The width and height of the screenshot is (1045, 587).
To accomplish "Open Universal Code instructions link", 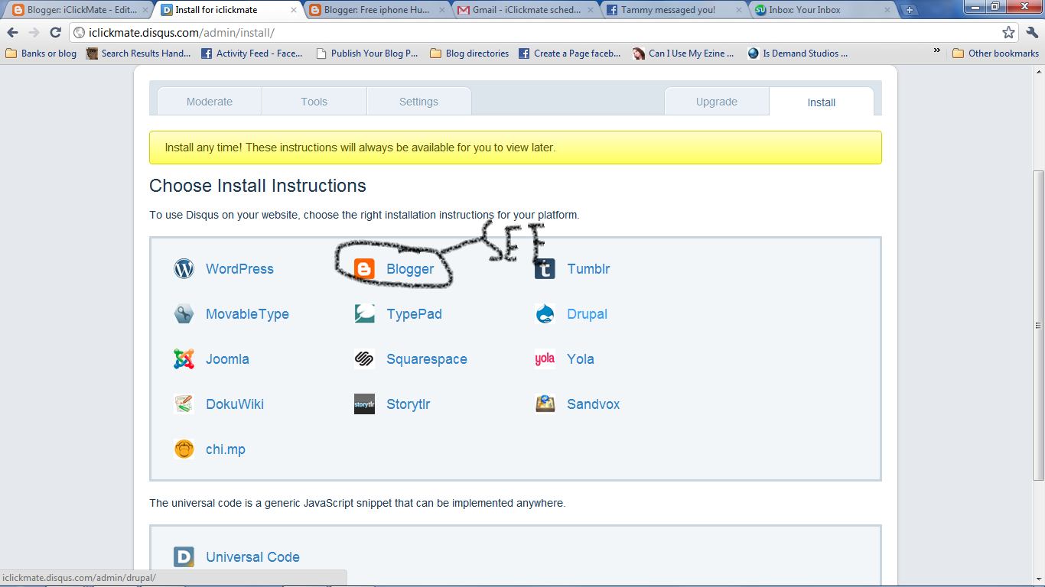I will 252,557.
